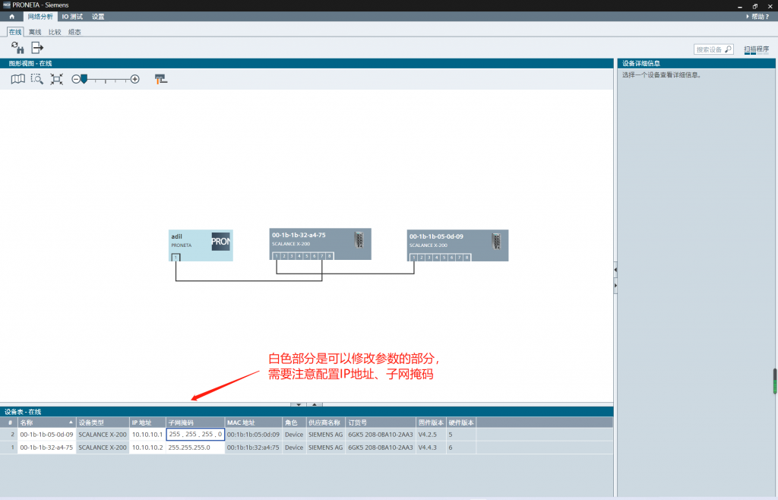Open the overview map icon in graphic view
Image resolution: width=778 pixels, height=500 pixels.
[x=18, y=79]
